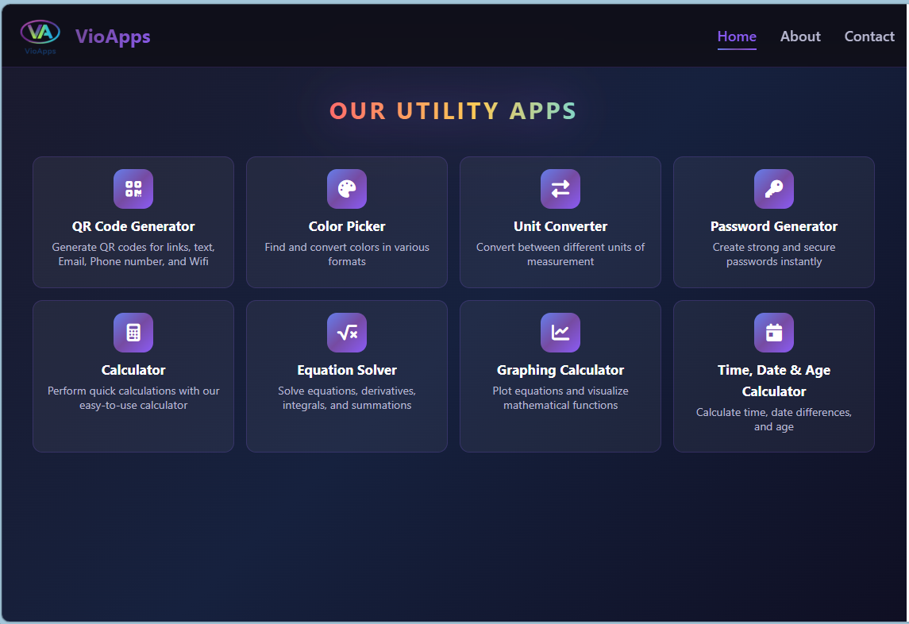The width and height of the screenshot is (909, 624).
Task: Click the Unit Converter arrows icon
Action: [x=560, y=189]
